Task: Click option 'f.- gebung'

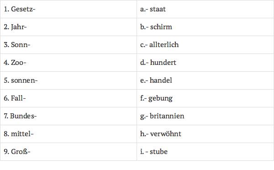Action: tap(205, 98)
